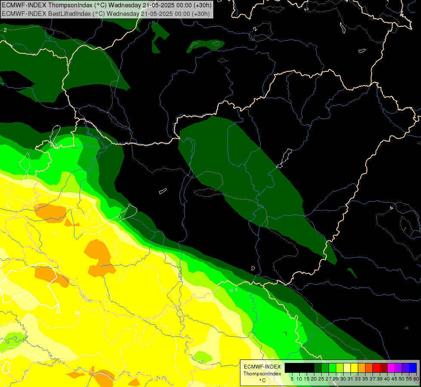Select the pale yellow 30–31 legend swatch
This screenshot has width=421, height=387.
pyautogui.click(x=347, y=368)
